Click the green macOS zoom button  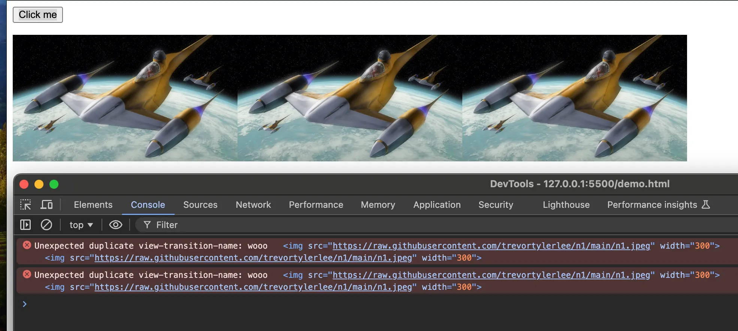(x=54, y=184)
